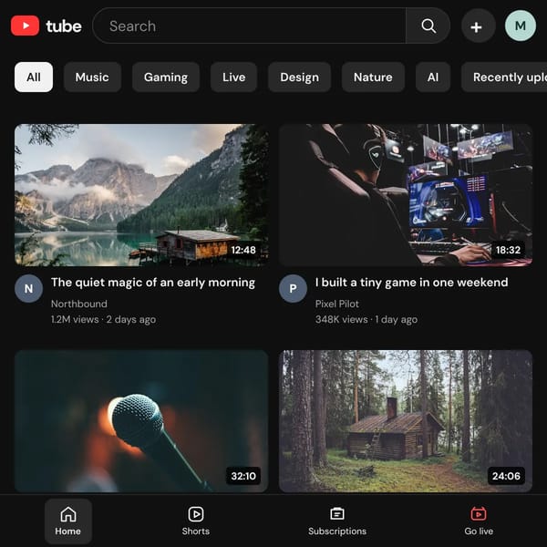Switch to the Design category chip

pyautogui.click(x=299, y=77)
